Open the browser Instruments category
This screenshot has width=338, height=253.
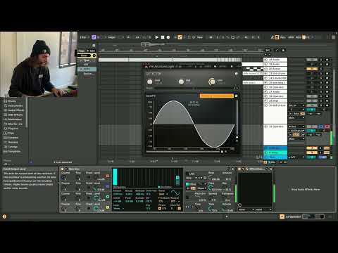(x=15, y=105)
